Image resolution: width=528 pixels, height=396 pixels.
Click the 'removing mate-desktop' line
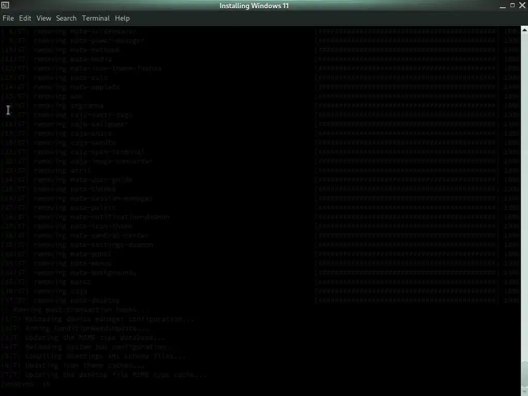[x=61, y=301]
